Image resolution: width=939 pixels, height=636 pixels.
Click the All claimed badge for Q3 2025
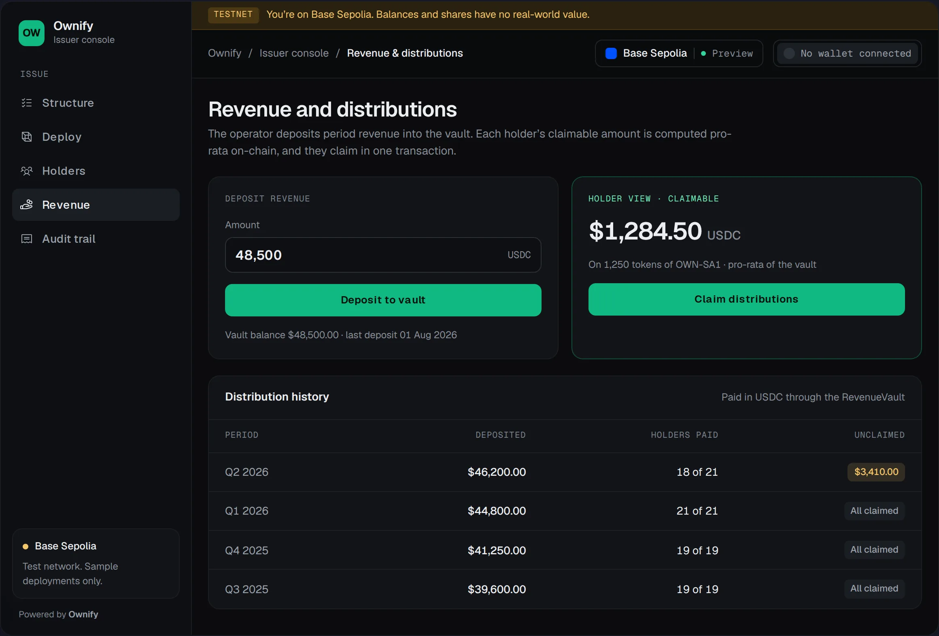[874, 588]
